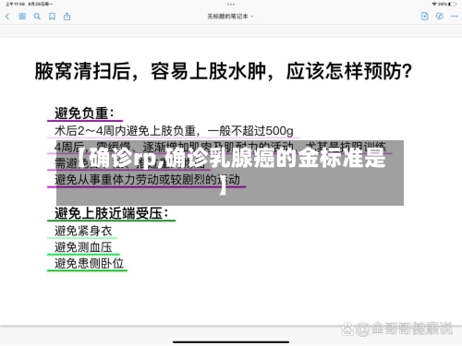Tap the back arrow
Viewport: 462px width, 346px height.
coord(7,17)
